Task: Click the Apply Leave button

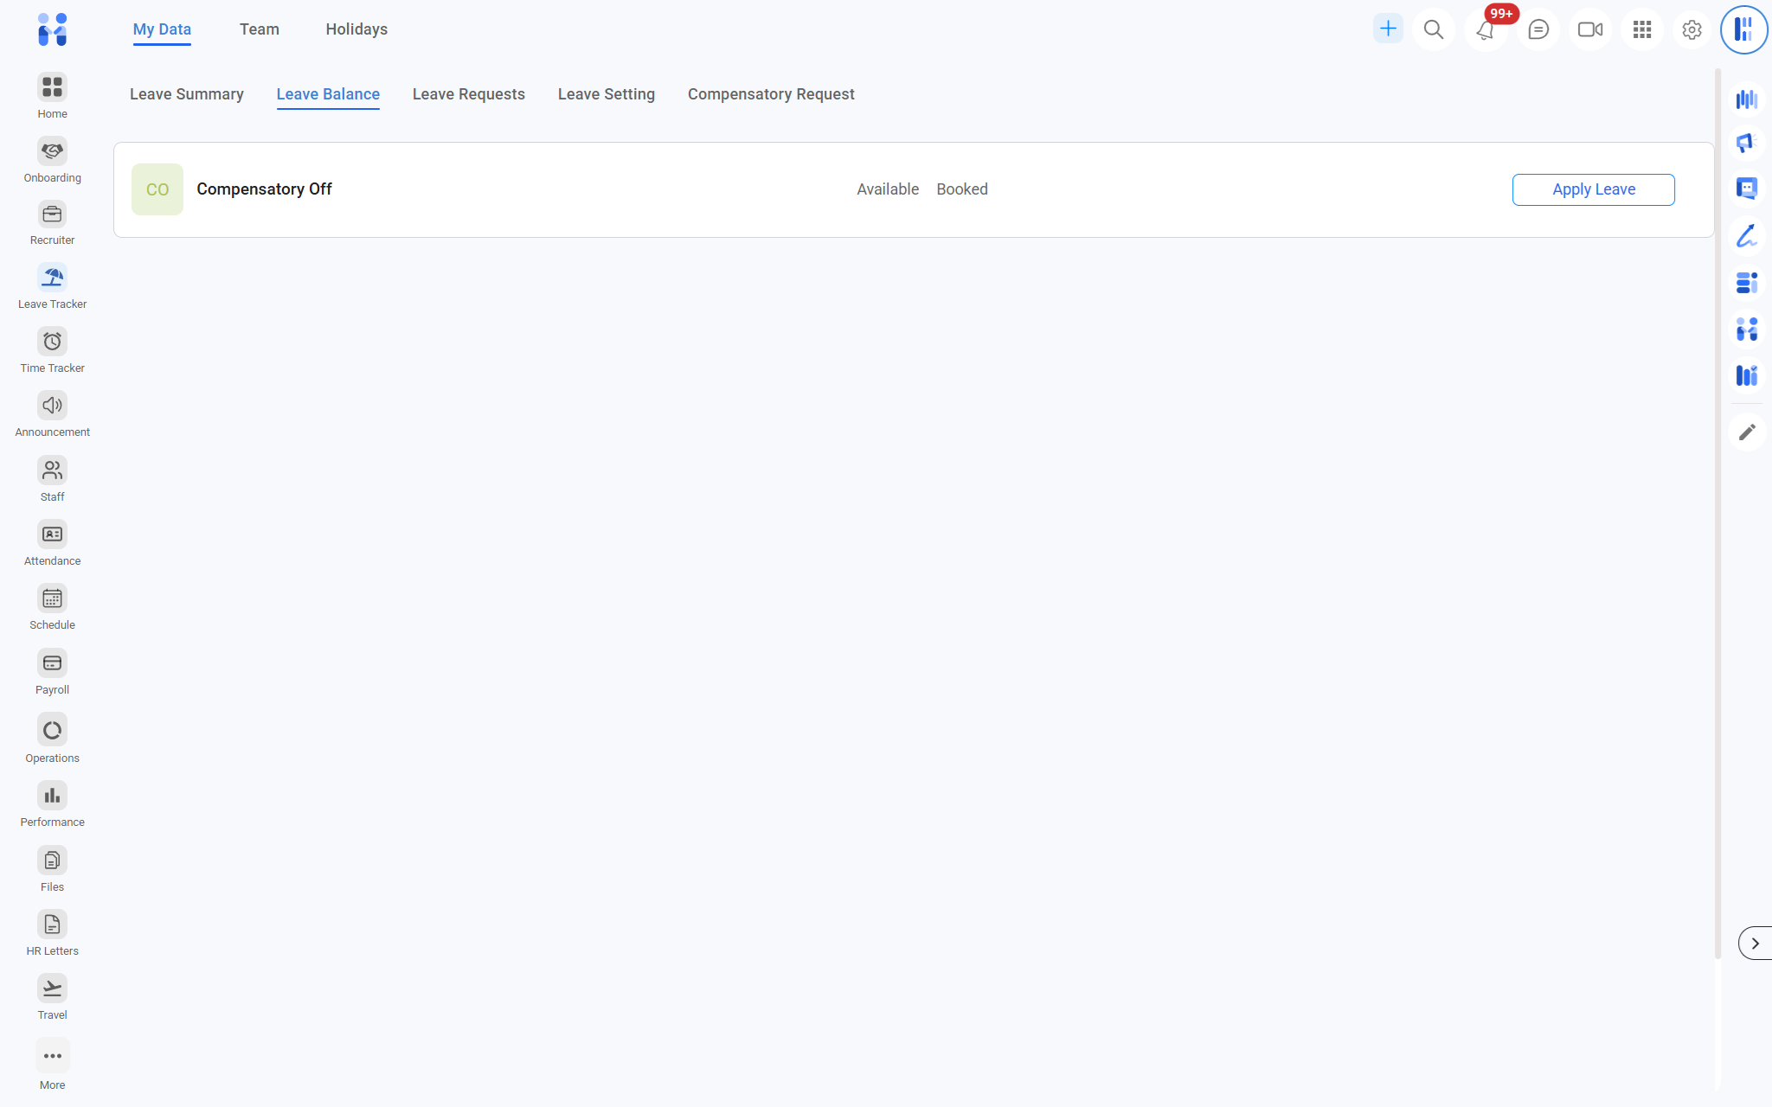Action: [x=1593, y=189]
